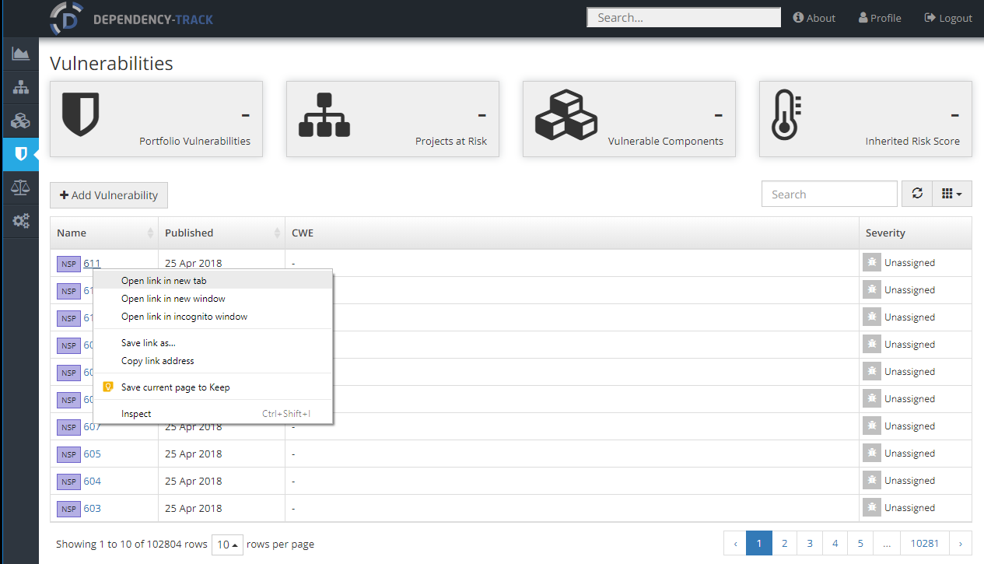Open the rows per page dropdown
Screen dimensions: 984x564
coord(227,545)
